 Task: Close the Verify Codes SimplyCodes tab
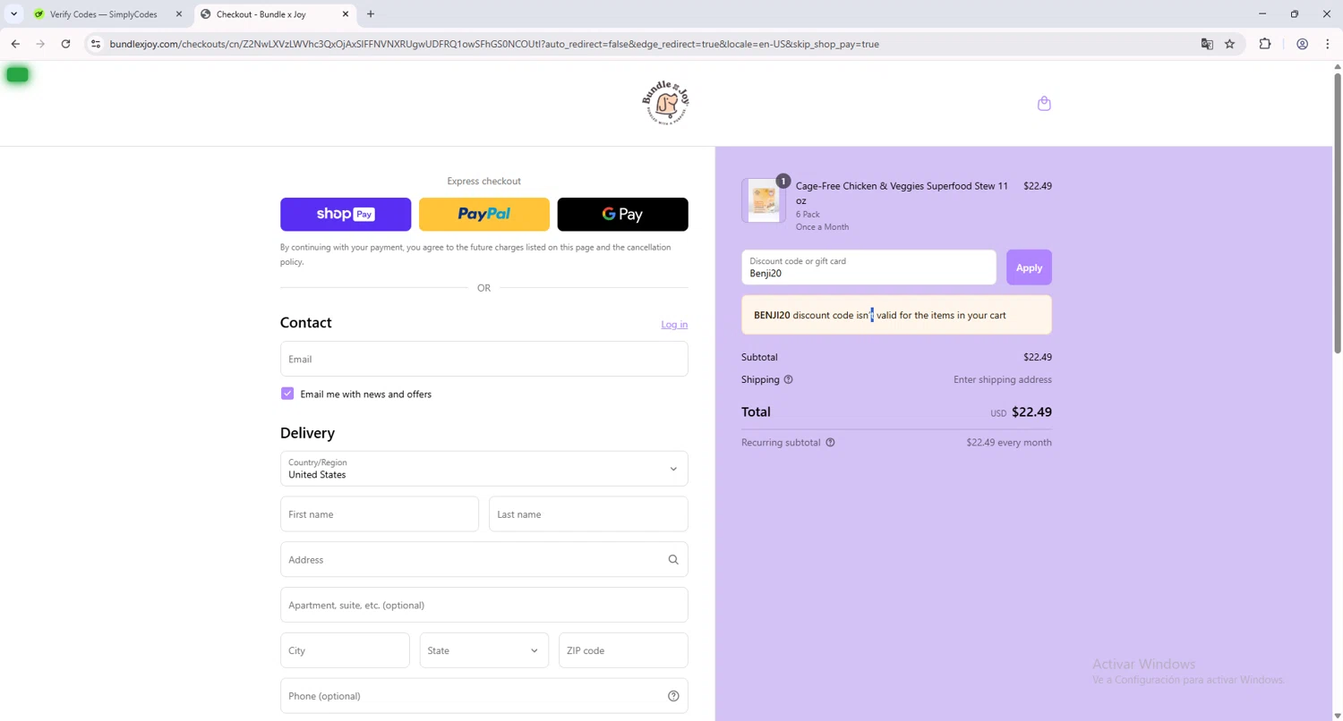(178, 14)
